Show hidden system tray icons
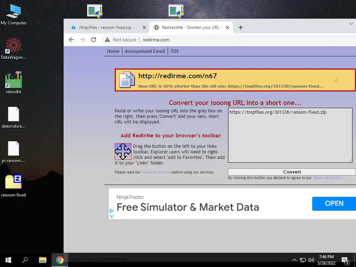Viewport: 356px width, 267px height. tap(294, 260)
